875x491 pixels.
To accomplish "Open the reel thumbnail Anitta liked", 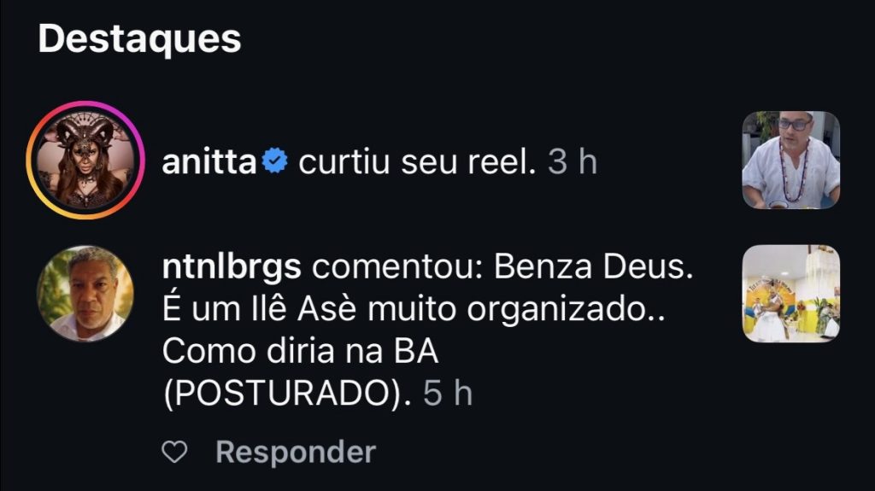I will 790,160.
